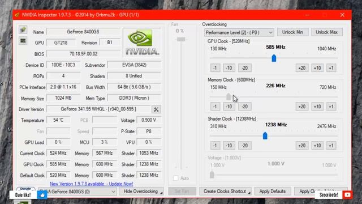Click the NVIDIA logo image

[142, 42]
